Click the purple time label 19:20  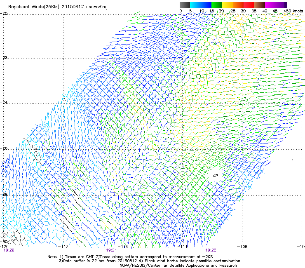tap(9, 250)
